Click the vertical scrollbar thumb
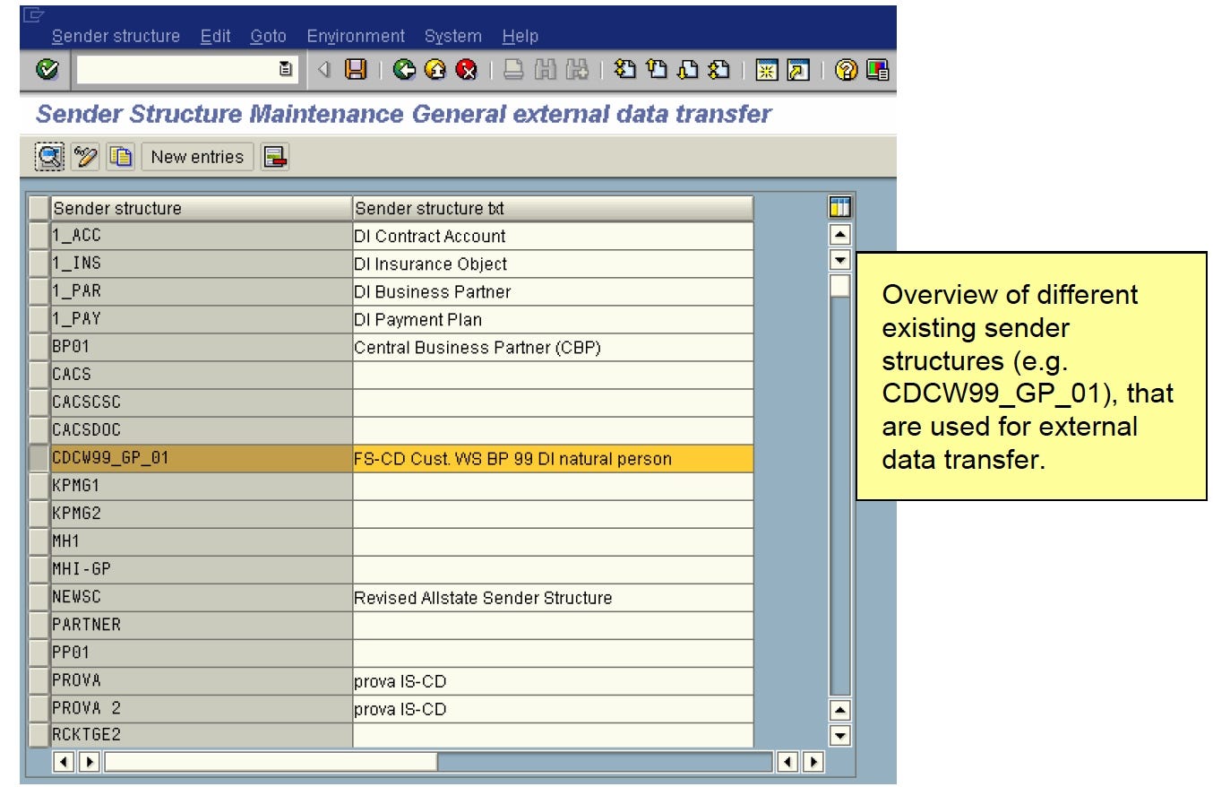The height and width of the screenshot is (787, 1213). pyautogui.click(x=839, y=286)
